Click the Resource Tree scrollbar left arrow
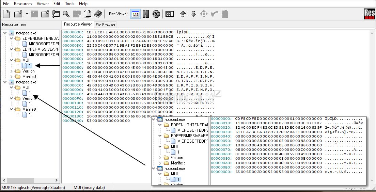The image size is (376, 192). (4, 180)
